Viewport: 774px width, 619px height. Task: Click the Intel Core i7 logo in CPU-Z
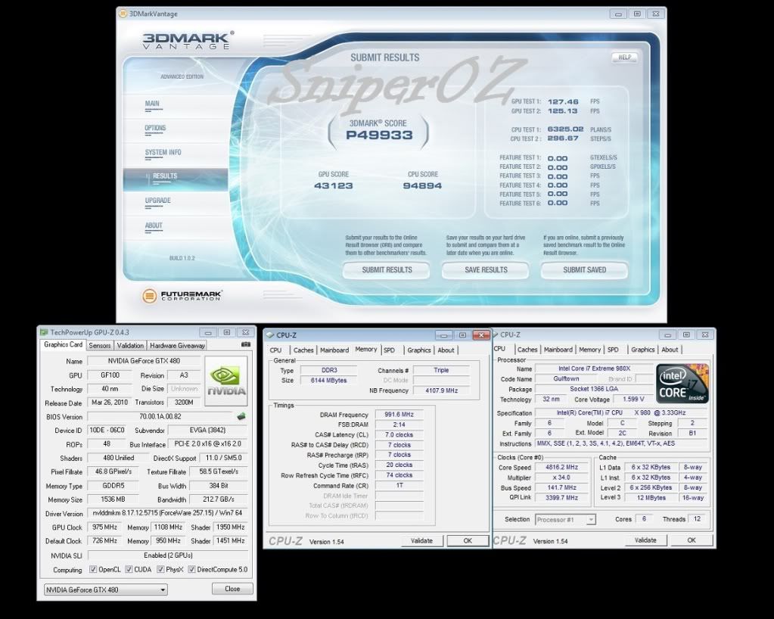pos(682,383)
